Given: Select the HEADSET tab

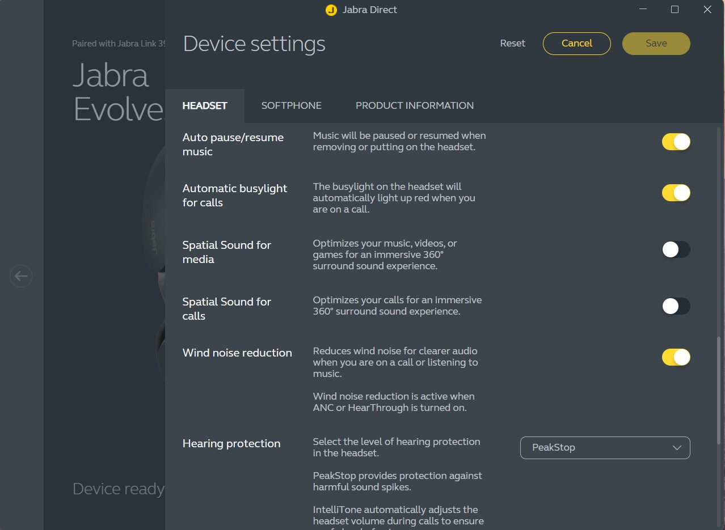Looking at the screenshot, I should 205,105.
